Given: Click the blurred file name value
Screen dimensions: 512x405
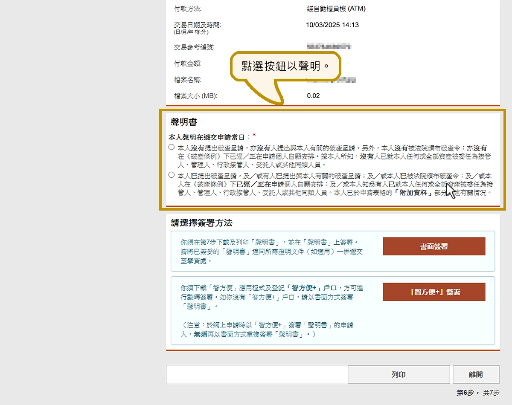Looking at the screenshot, I should coord(337,80).
